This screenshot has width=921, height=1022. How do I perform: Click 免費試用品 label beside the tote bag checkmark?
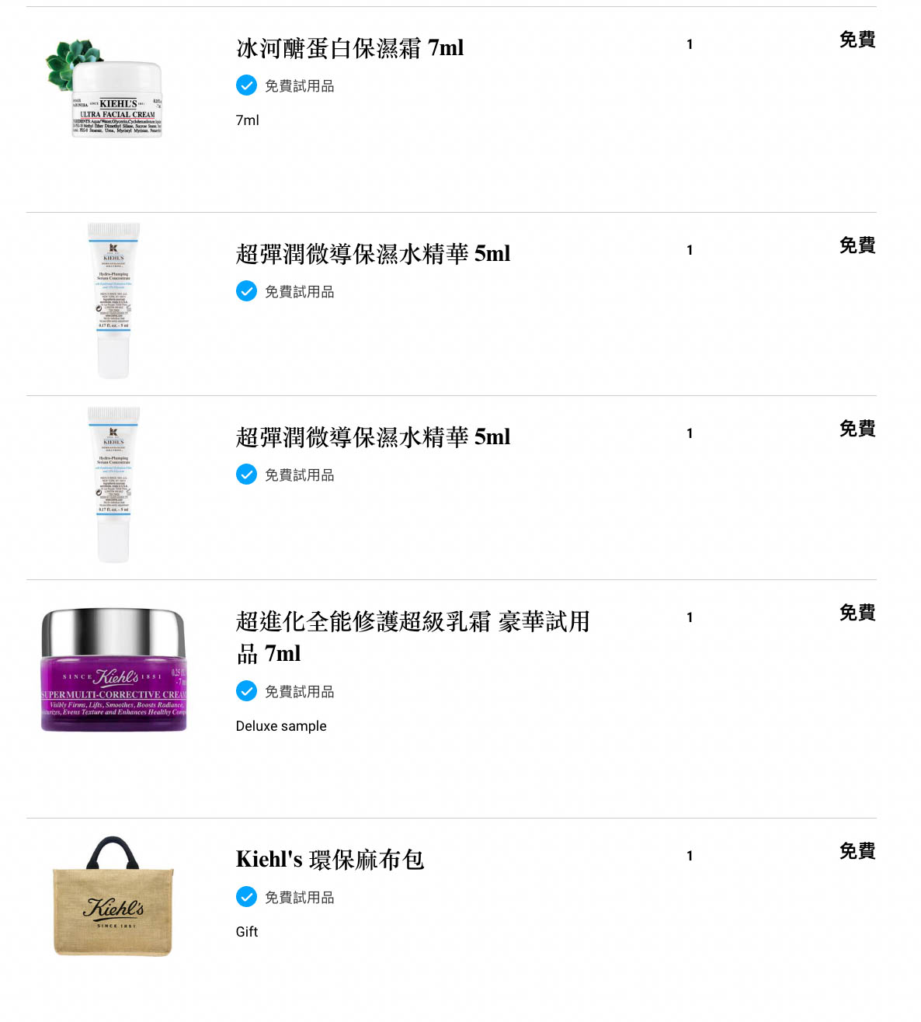coord(300,898)
